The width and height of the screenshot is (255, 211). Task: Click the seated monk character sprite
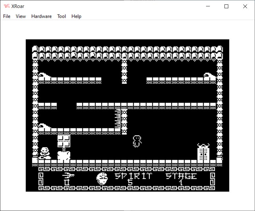pyautogui.click(x=45, y=153)
